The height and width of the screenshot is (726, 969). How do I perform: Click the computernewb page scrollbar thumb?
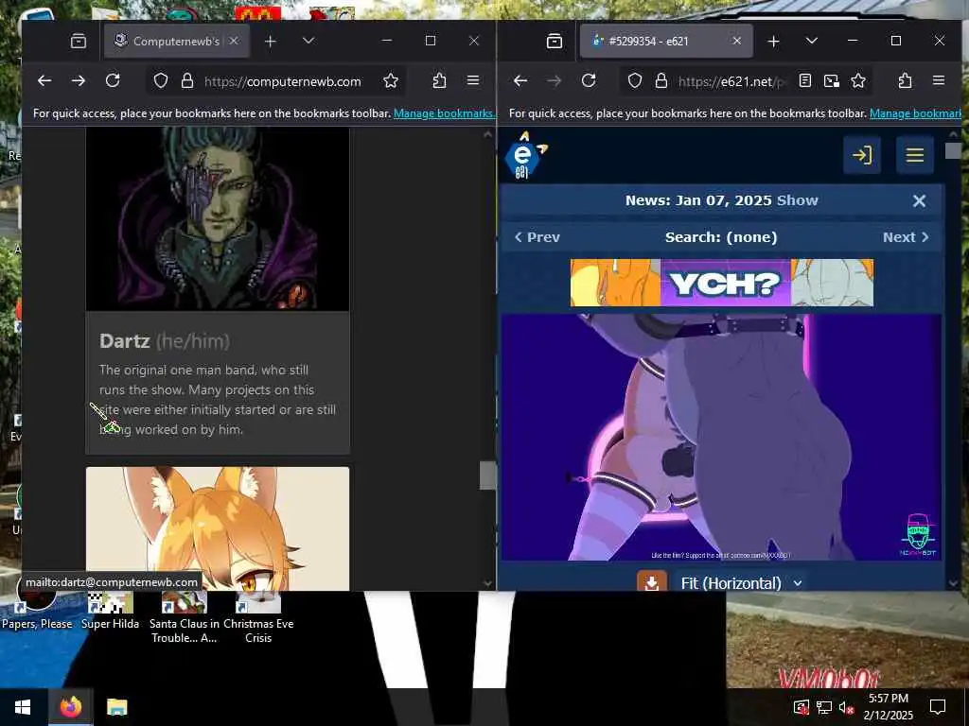(487, 475)
